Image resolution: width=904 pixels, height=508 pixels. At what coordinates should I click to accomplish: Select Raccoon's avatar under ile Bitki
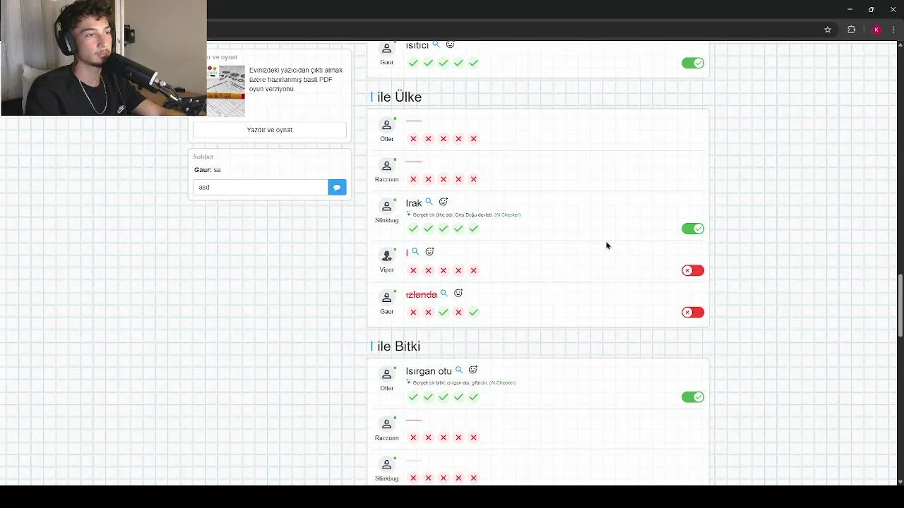pyautogui.click(x=386, y=424)
